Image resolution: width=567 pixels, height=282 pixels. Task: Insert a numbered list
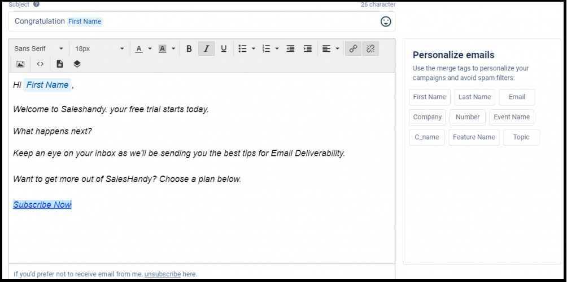[x=267, y=48]
